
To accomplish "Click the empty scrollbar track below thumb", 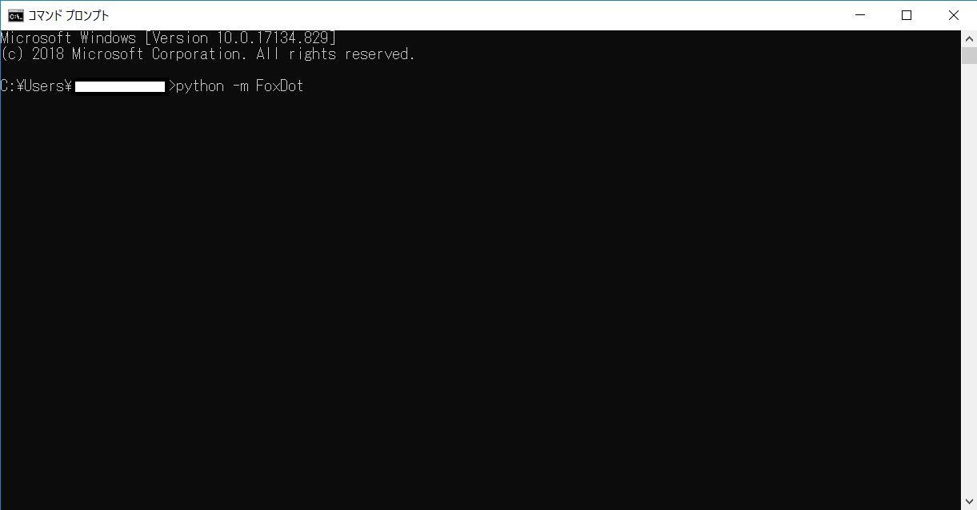I will click(969, 280).
